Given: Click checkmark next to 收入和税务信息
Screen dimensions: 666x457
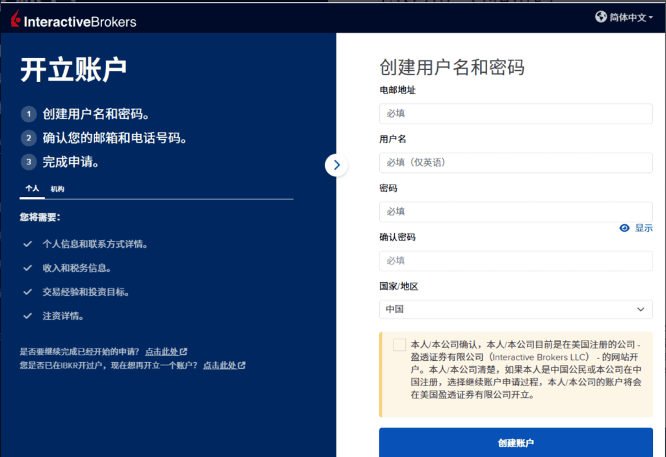Looking at the screenshot, I should (27, 268).
